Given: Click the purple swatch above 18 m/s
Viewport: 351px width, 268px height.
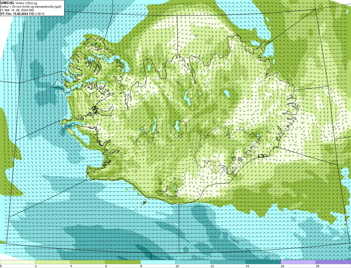Looking at the screenshot, I should [333, 262].
